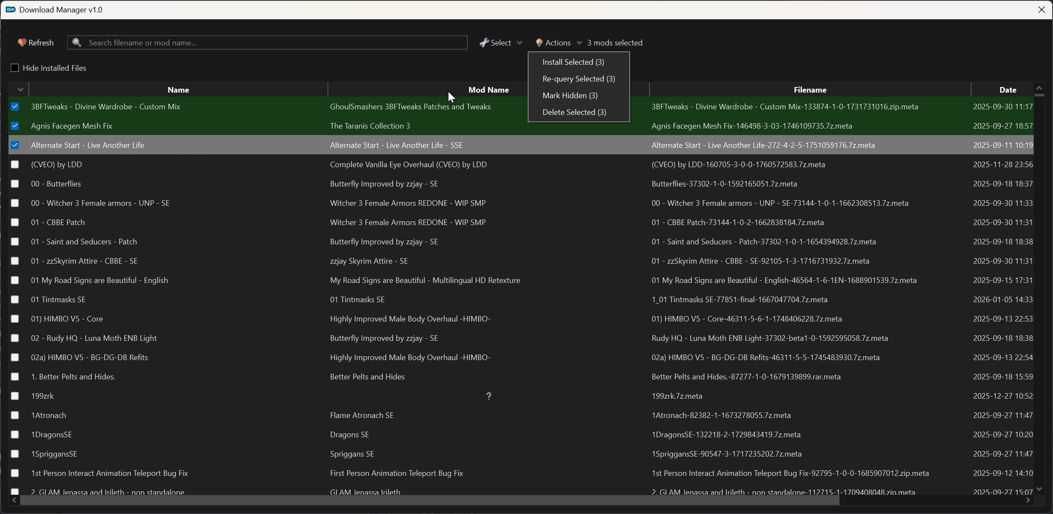The width and height of the screenshot is (1053, 514).
Task: Click the horizontal scrollbar right arrow
Action: coord(1028,500)
